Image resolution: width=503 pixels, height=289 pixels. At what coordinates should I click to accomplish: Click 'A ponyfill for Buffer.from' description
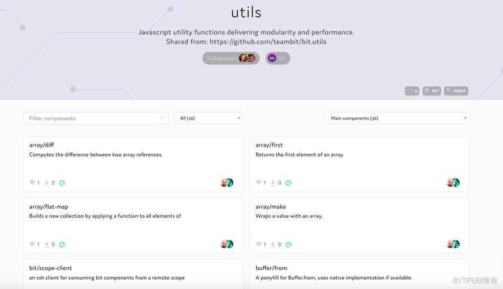tap(334, 278)
